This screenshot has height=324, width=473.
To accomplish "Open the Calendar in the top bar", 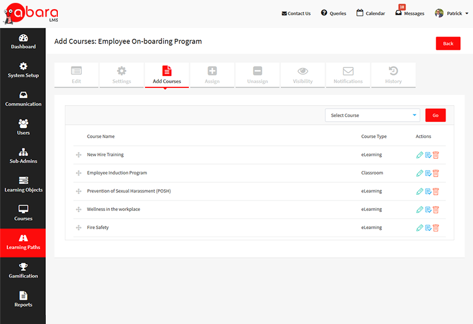I will click(x=370, y=13).
